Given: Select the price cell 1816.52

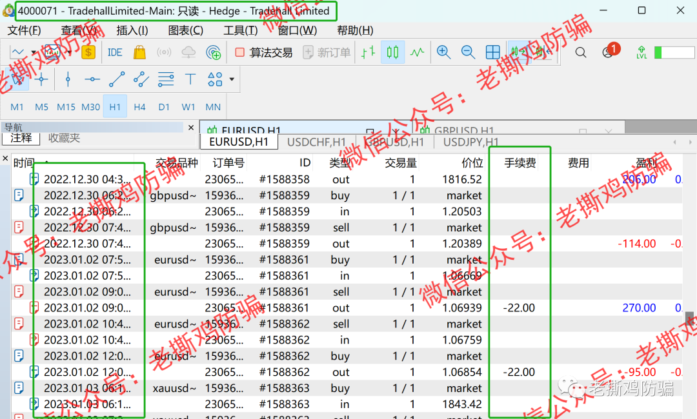Looking at the screenshot, I should tap(462, 179).
